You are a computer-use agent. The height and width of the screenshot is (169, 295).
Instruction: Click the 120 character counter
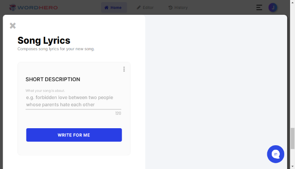coord(118,113)
